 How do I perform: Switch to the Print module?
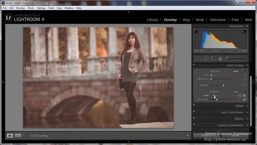click(235, 20)
